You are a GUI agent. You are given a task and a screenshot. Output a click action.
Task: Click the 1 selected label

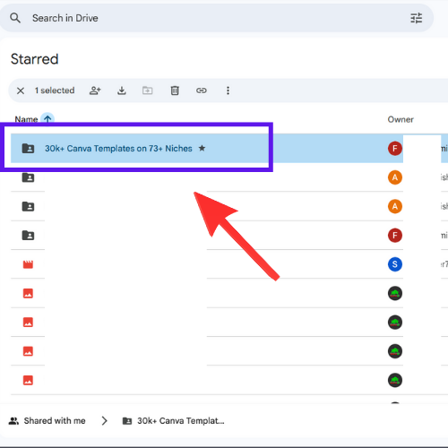click(55, 90)
